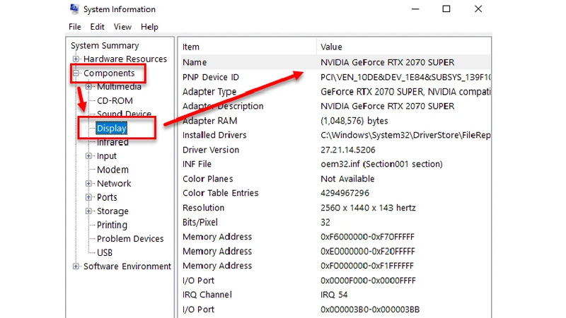Click the System Information app icon

74,9
